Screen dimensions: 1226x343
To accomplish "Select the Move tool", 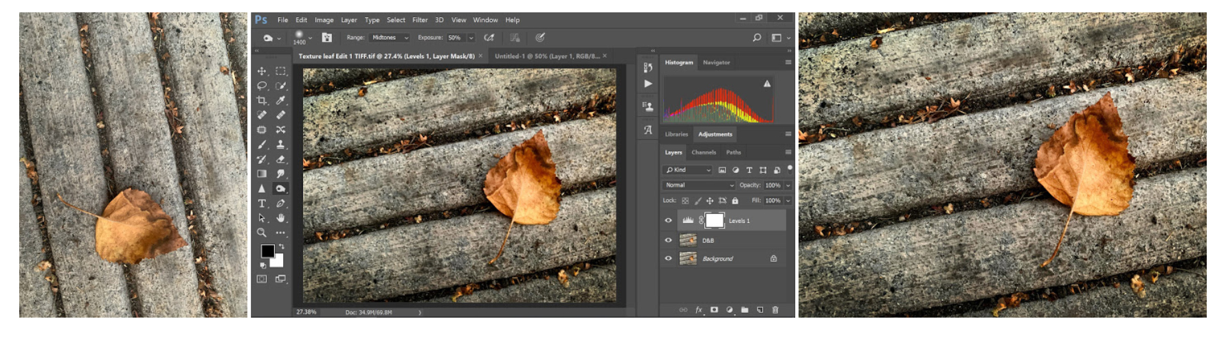I will pos(262,71).
